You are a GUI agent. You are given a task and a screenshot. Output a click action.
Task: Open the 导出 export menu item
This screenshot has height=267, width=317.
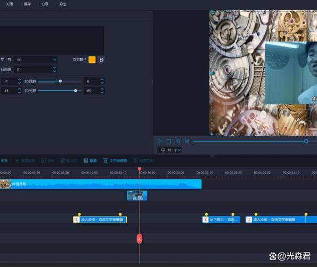point(63,4)
